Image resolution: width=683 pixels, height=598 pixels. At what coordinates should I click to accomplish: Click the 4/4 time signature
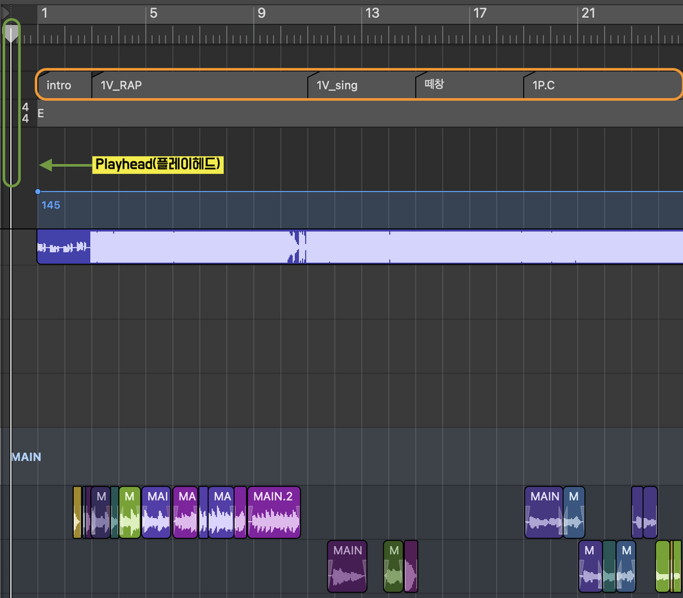(25, 113)
